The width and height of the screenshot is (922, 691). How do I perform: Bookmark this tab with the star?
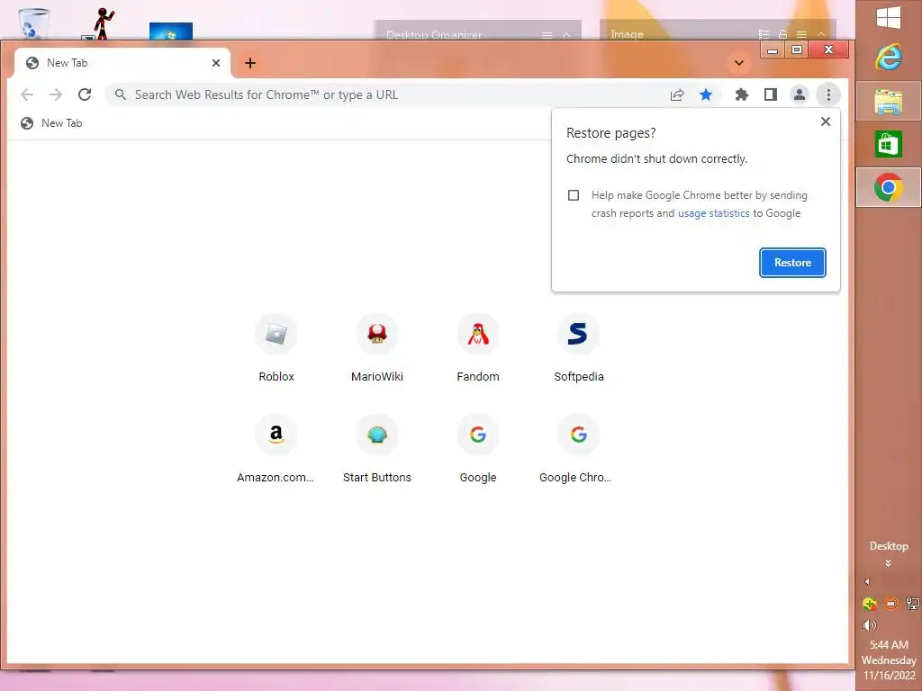(x=706, y=94)
